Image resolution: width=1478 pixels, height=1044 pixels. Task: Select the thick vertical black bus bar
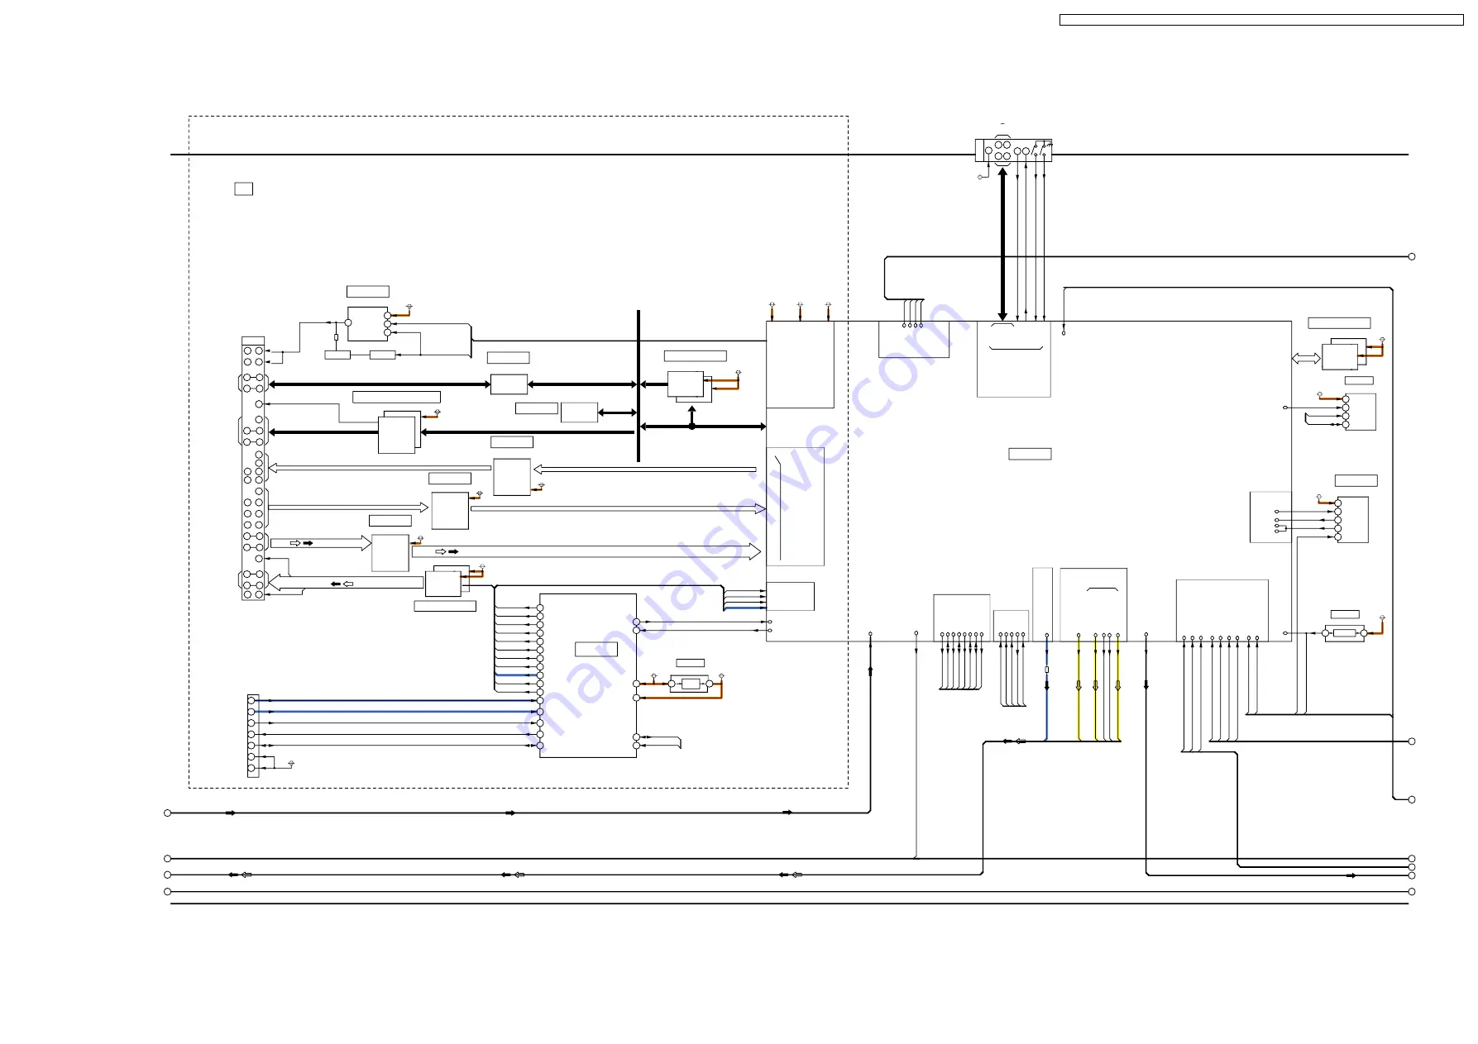(x=639, y=386)
